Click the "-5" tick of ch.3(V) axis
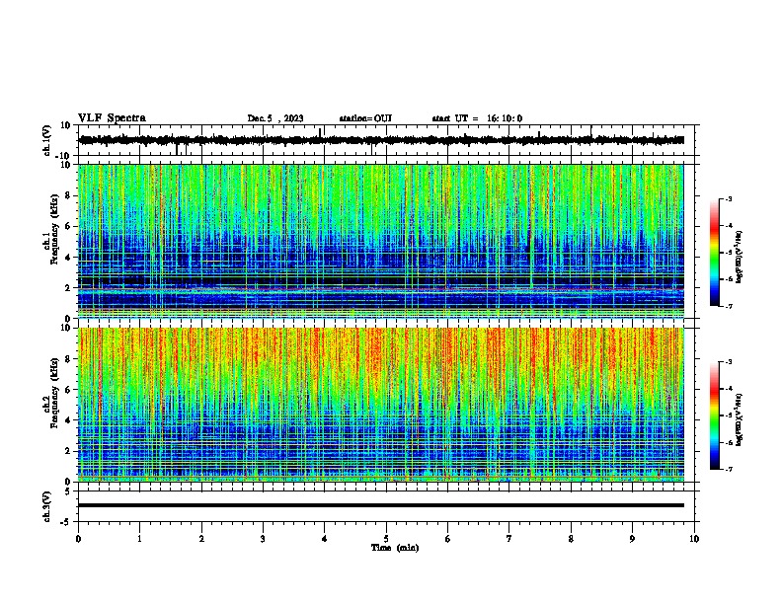The height and width of the screenshot is (604, 782). [66, 522]
